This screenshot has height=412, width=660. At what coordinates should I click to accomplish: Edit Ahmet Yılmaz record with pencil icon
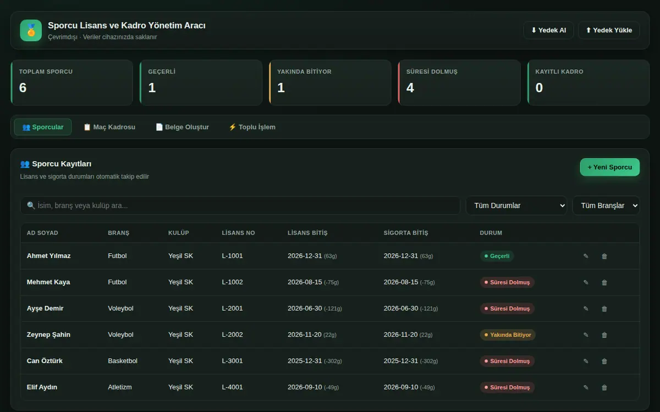point(586,256)
